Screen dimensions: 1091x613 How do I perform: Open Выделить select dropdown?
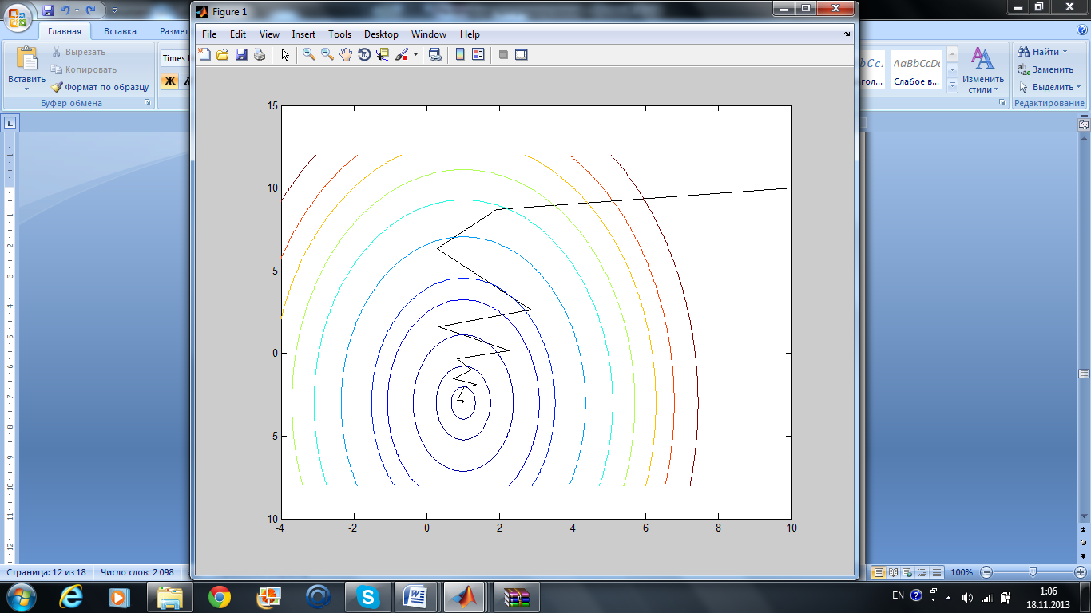point(1049,87)
